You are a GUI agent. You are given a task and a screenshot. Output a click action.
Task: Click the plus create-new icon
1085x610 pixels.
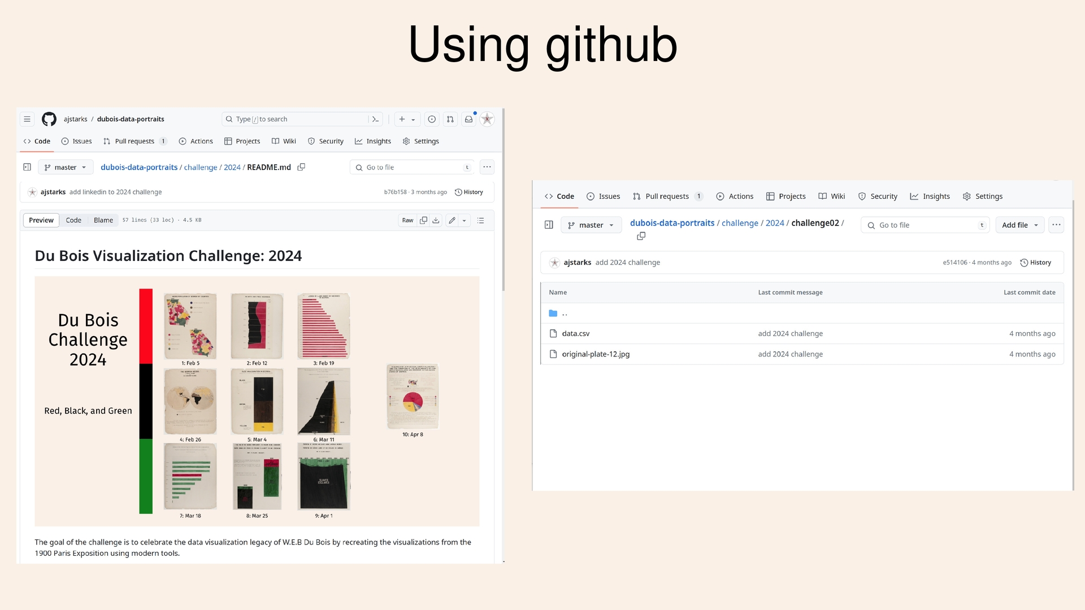click(402, 119)
